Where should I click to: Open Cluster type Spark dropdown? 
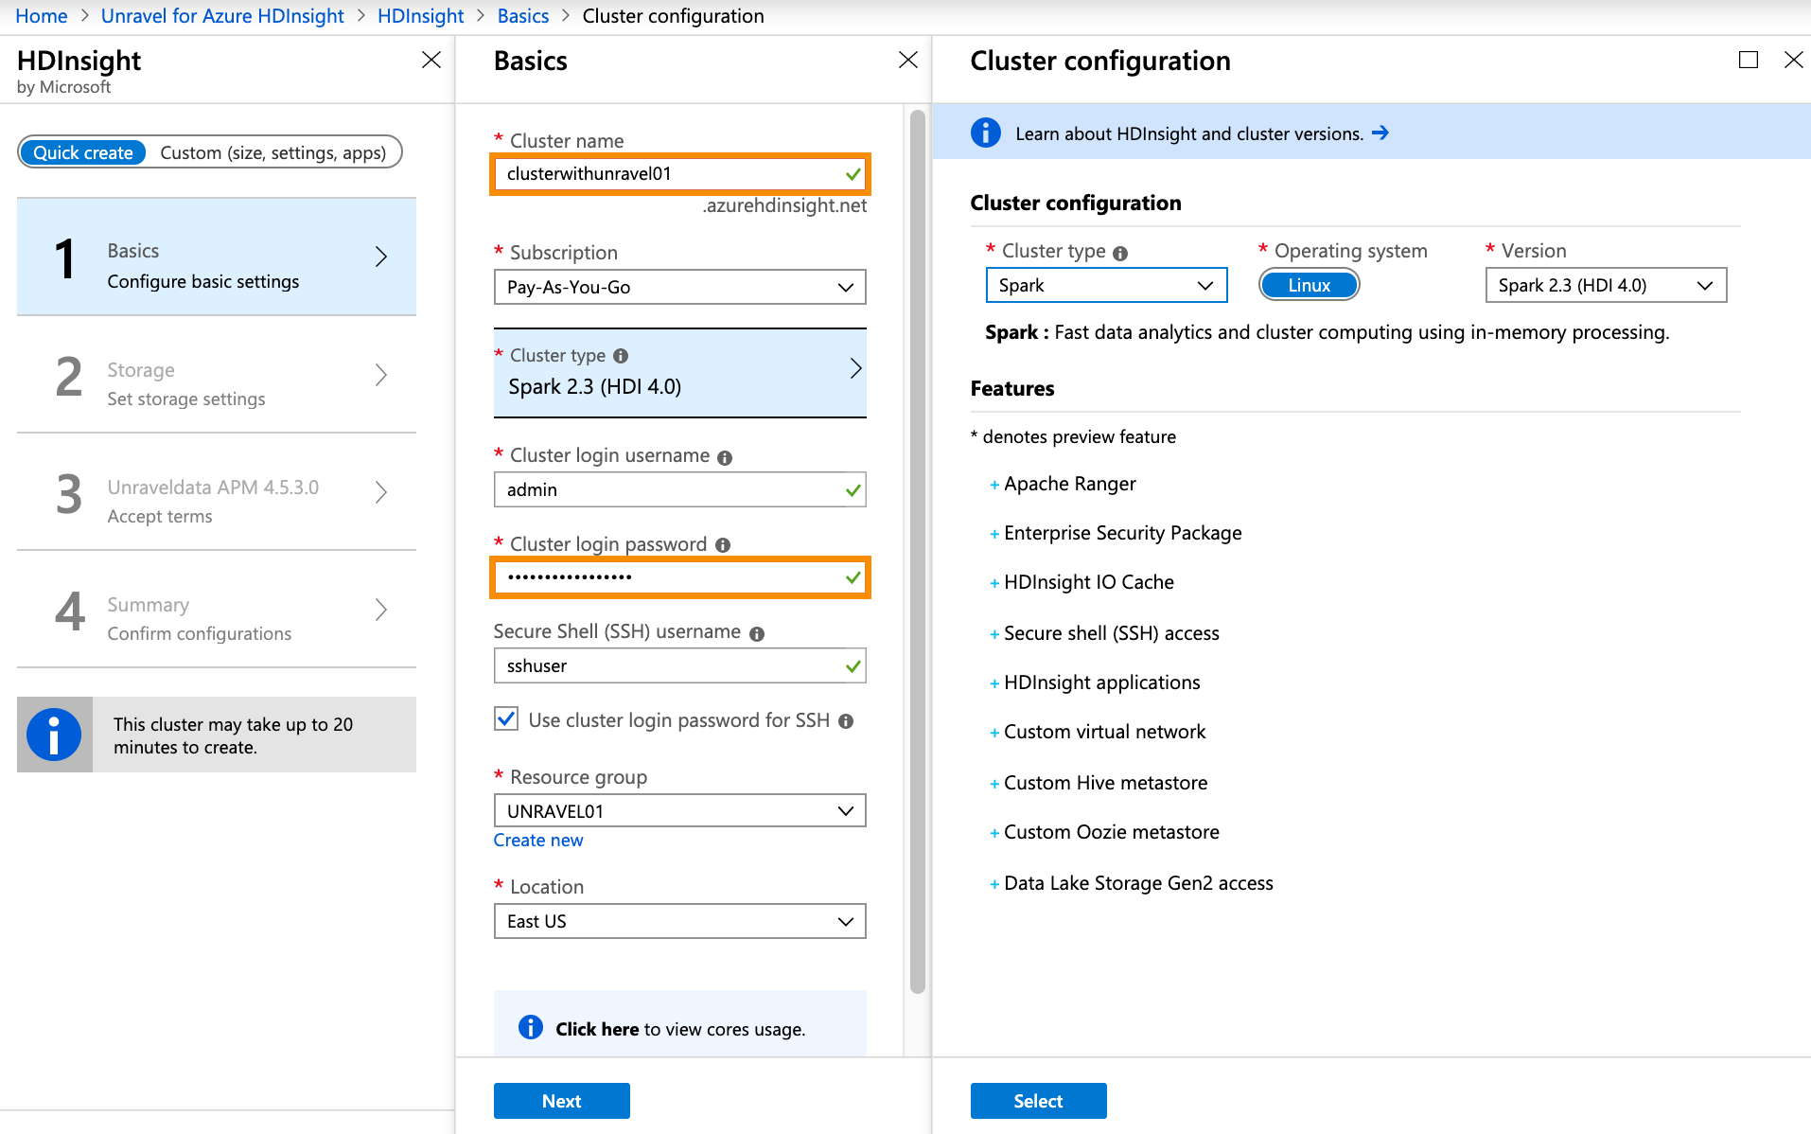pos(1106,285)
